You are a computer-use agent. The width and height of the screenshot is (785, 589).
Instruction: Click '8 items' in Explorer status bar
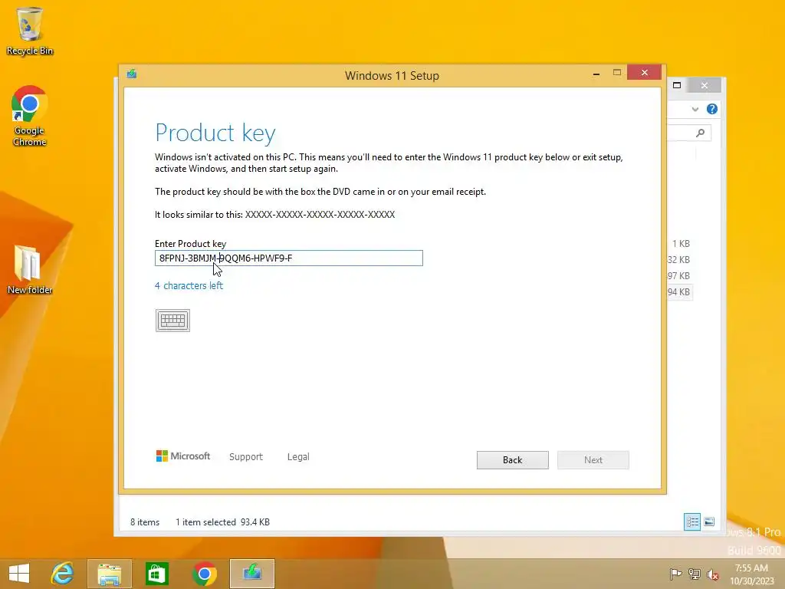pos(145,522)
